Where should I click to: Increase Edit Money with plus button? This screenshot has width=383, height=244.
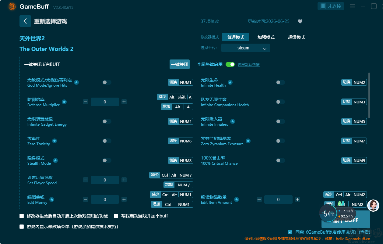pos(124,199)
